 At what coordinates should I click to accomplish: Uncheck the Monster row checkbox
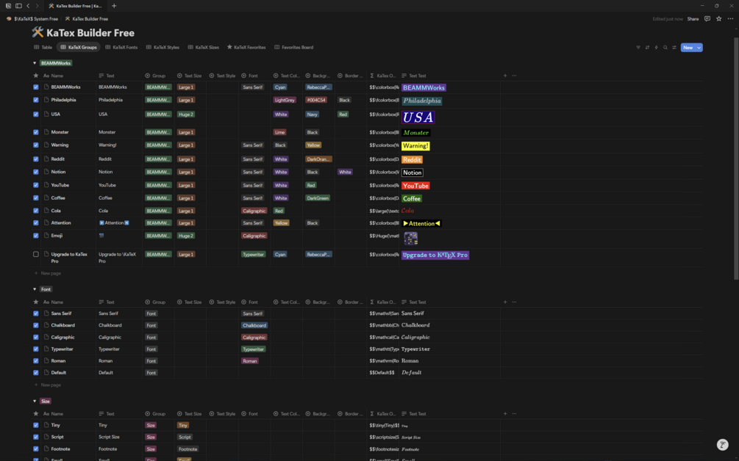pos(36,132)
